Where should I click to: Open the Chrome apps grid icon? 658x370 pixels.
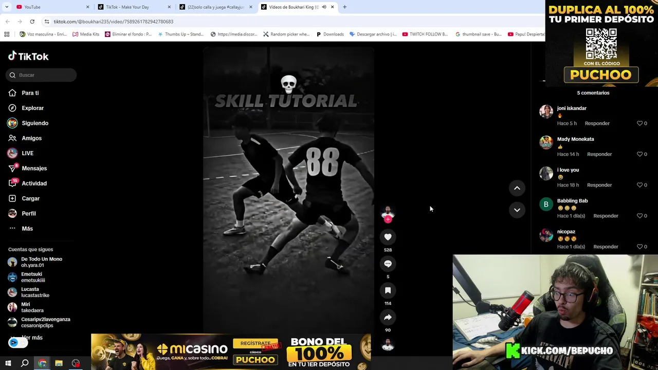(x=7, y=34)
